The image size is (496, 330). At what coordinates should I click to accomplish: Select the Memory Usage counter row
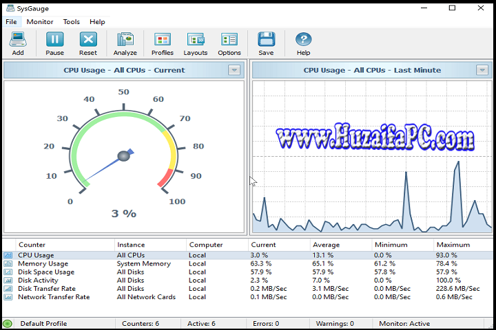coord(248,264)
